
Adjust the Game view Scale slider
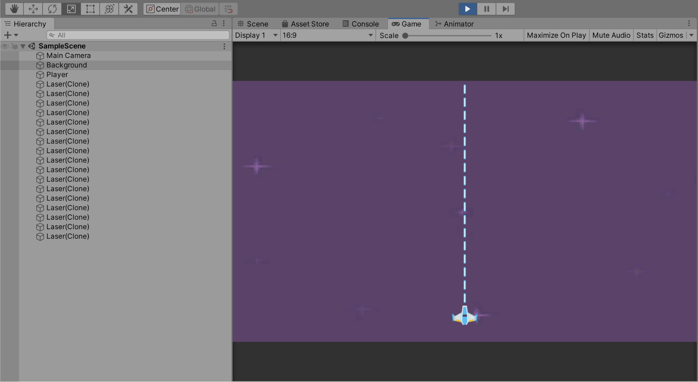click(x=405, y=36)
